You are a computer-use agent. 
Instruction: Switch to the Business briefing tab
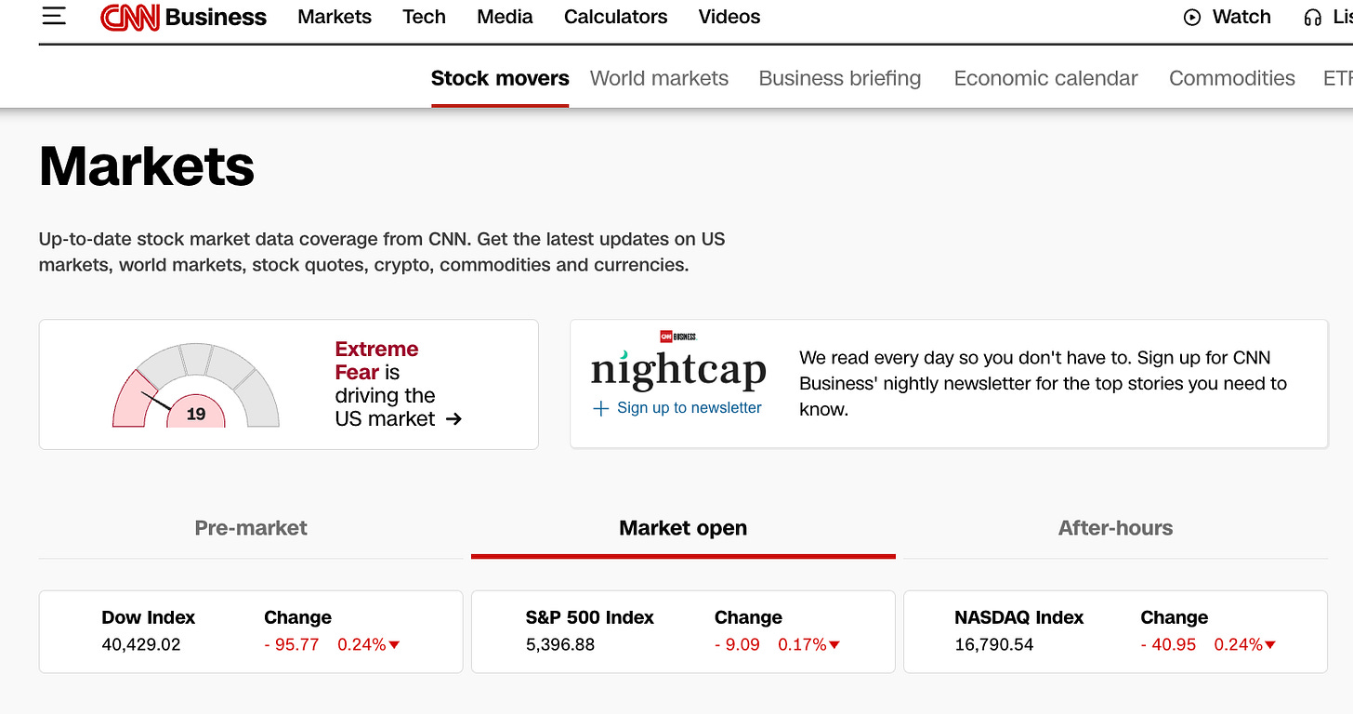[840, 78]
